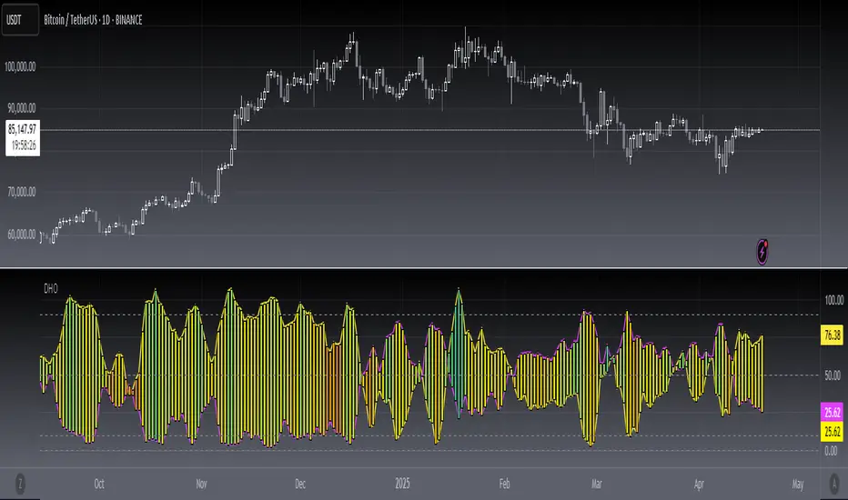Click the yellow 76.38 indicator value label
The height and width of the screenshot is (500, 848).
(x=832, y=335)
